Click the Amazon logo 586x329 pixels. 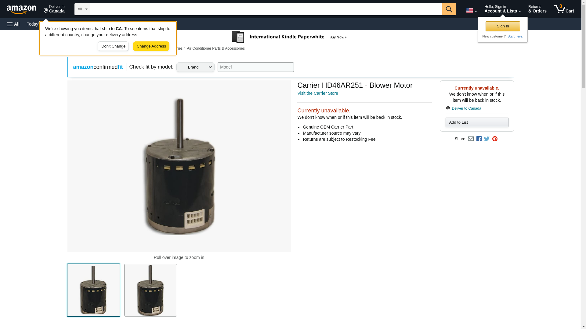pyautogui.click(x=21, y=9)
